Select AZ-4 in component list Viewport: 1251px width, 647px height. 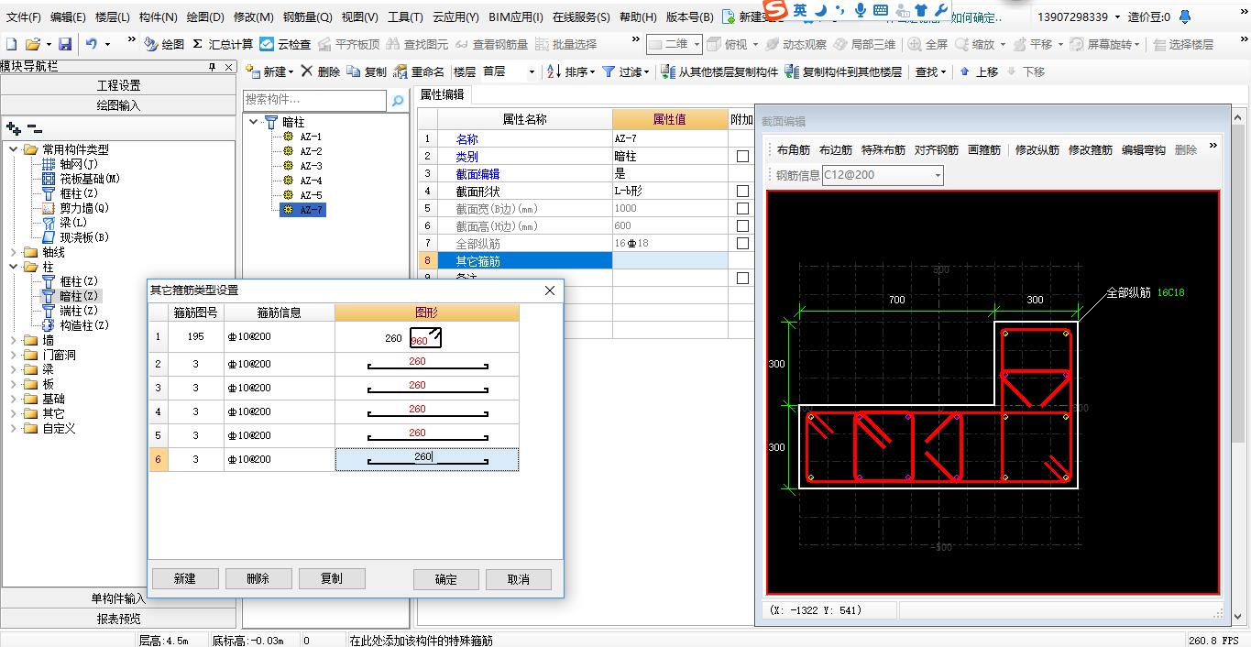point(311,181)
